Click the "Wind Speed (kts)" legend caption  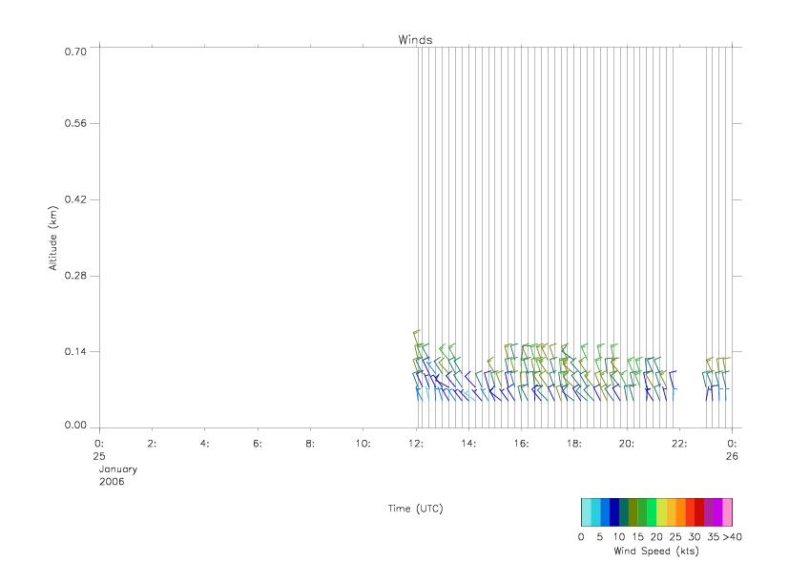656,551
